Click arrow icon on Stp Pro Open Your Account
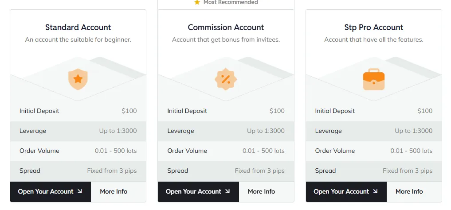This screenshot has width=451, height=210. click(375, 191)
